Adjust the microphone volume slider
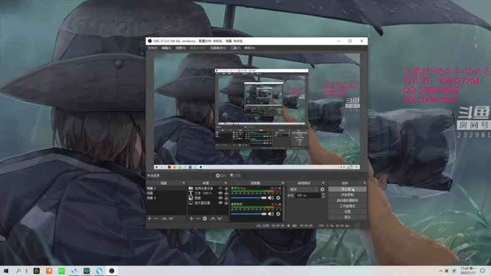491x276 pixels. (249, 197)
